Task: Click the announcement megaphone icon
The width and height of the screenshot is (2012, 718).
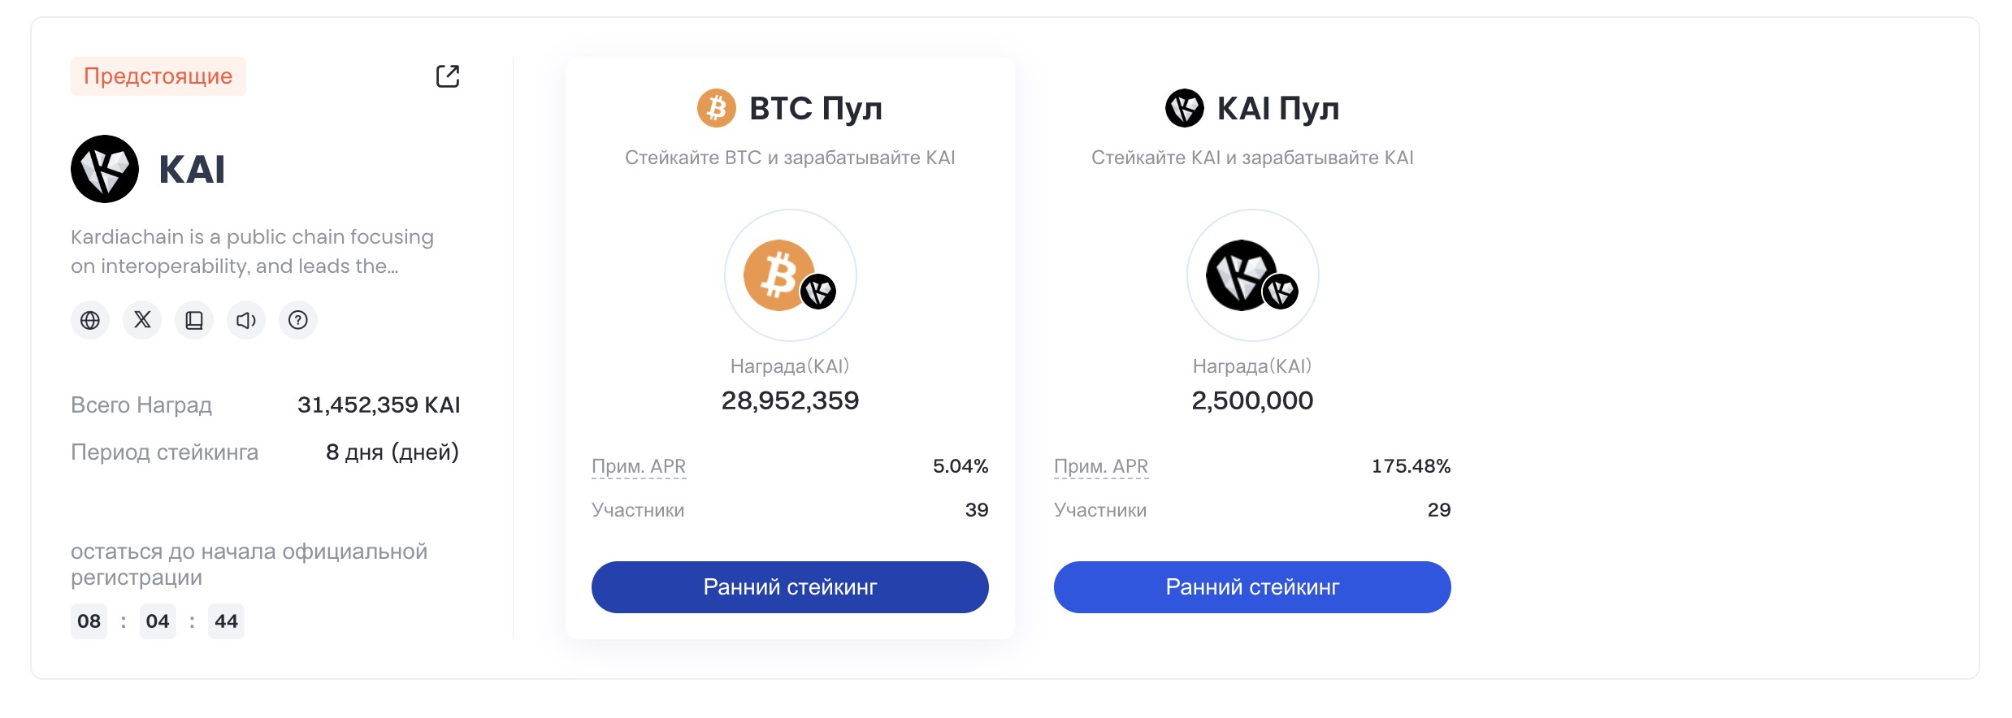Action: [x=246, y=320]
